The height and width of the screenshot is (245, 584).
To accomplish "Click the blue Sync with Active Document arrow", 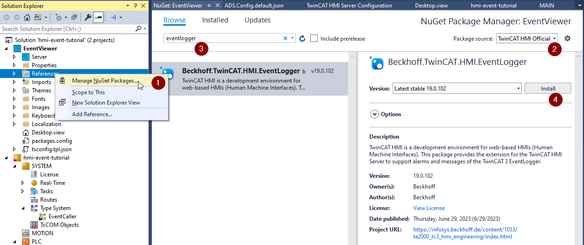I will pos(113,17).
